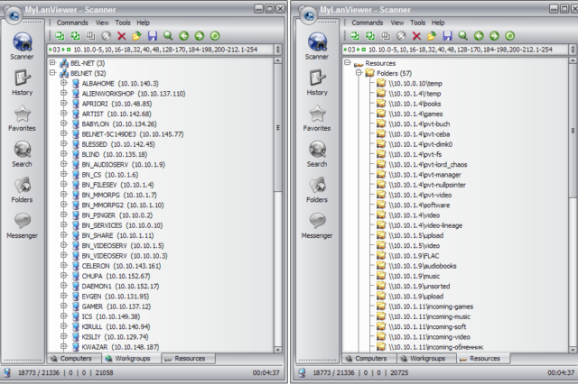The width and height of the screenshot is (578, 384).
Task: Switch to the Computers tab in right window
Action: (369, 358)
